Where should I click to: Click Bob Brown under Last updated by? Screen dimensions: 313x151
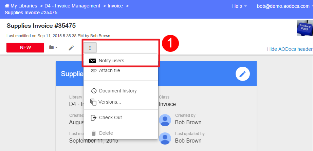[x=188, y=141]
